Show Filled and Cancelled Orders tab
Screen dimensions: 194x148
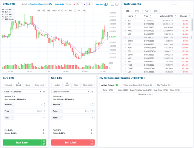tap(137, 85)
